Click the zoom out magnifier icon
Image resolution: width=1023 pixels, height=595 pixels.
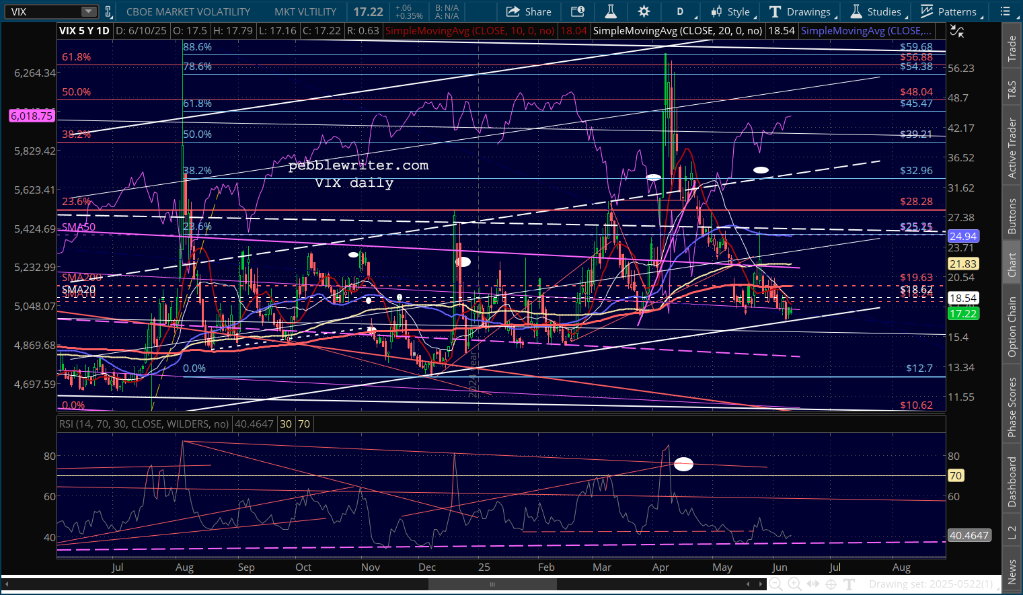coord(776,584)
